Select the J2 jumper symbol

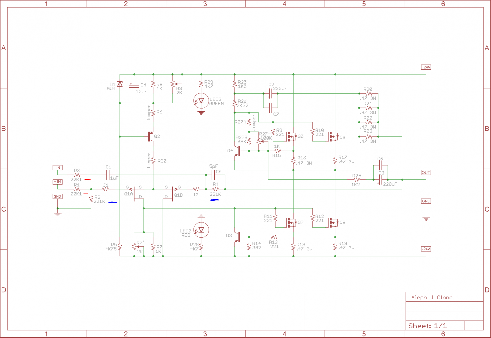pyautogui.click(x=196, y=189)
